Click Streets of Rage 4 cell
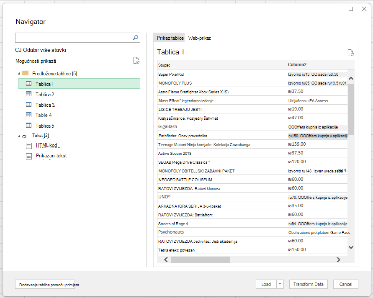 coord(222,223)
